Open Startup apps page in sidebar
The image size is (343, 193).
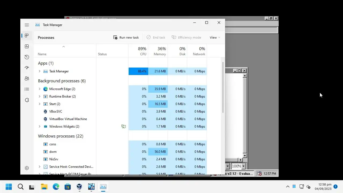[27, 68]
